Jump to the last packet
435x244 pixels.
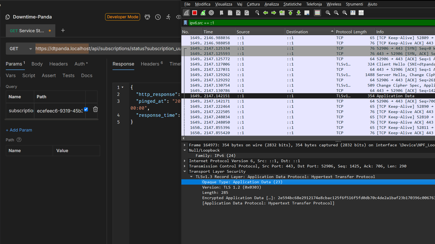(x=299, y=13)
